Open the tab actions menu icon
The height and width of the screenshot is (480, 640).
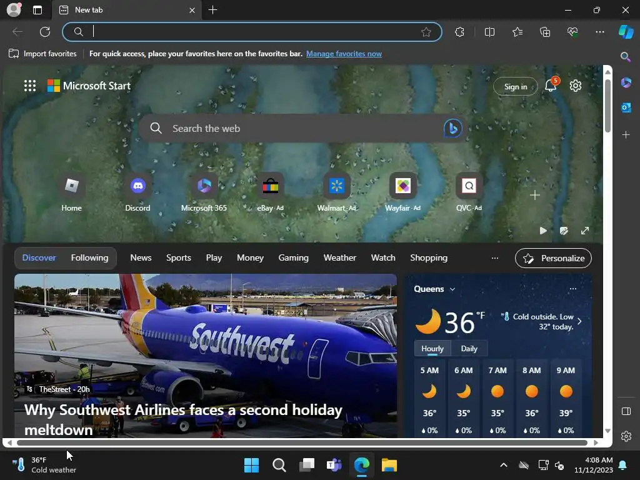(37, 10)
